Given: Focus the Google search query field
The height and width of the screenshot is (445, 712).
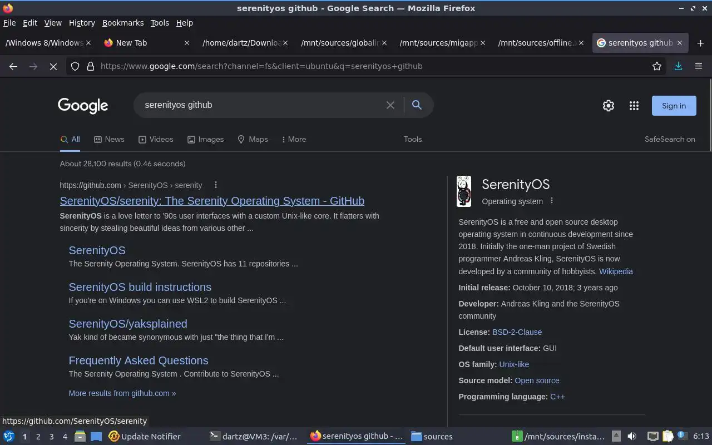Looking at the screenshot, I should pyautogui.click(x=261, y=105).
